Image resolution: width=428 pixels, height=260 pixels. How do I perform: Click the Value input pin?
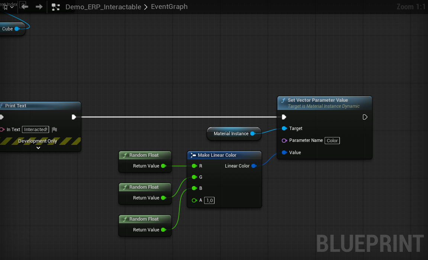[x=284, y=153]
